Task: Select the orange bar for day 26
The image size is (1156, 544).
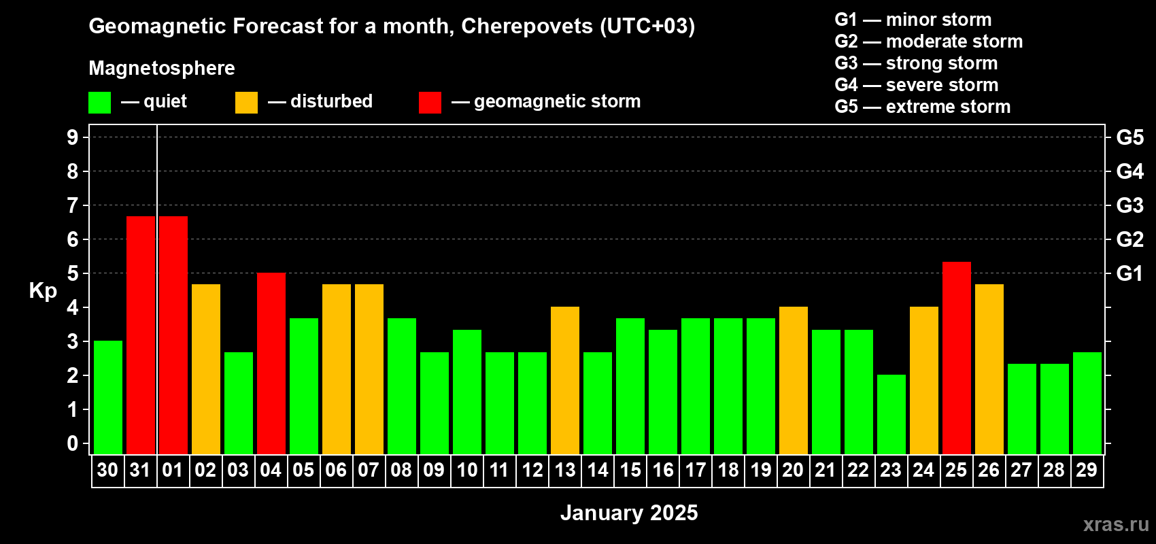Action: click(x=989, y=369)
